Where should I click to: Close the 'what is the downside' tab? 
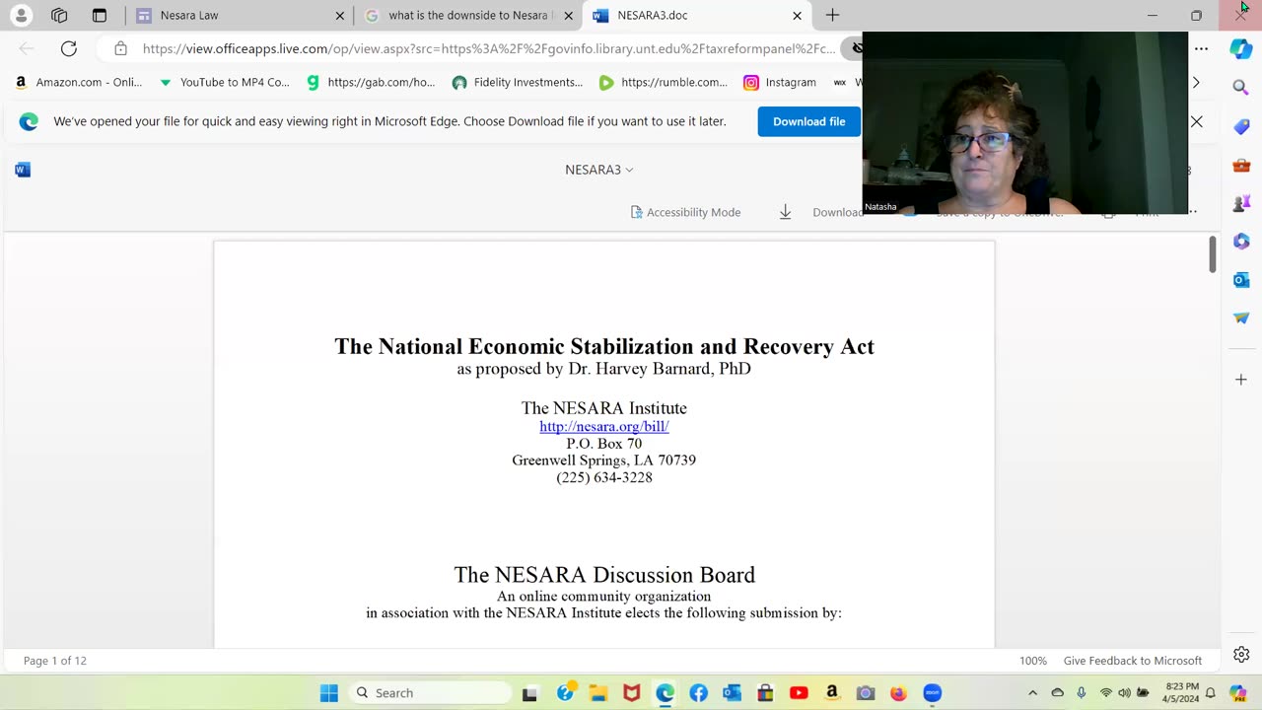[568, 16]
